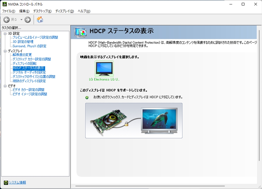Click the Back arrow button
The image size is (262, 189).
coord(6,20)
